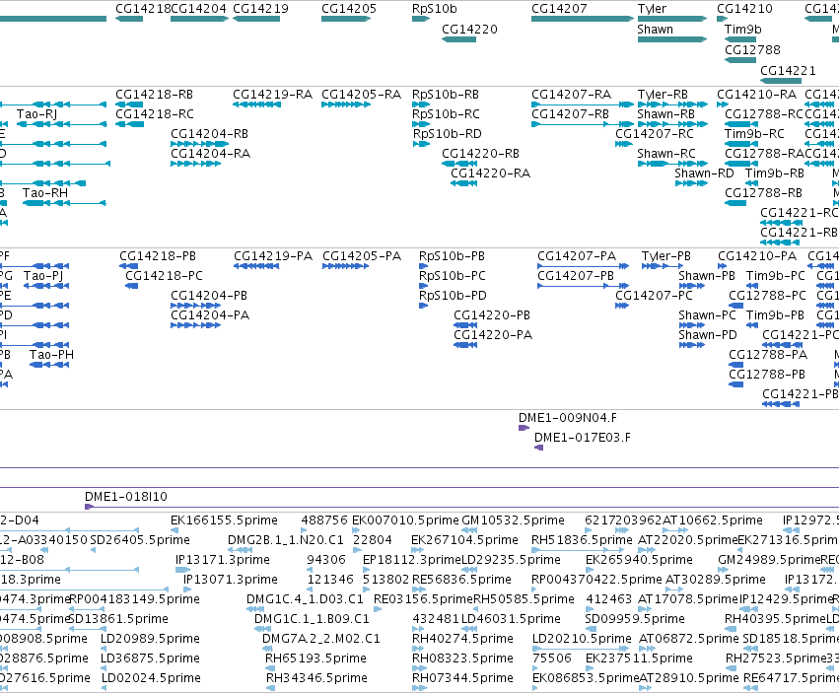The width and height of the screenshot is (839, 693).
Task: Click the CG14204-RA transcript label
Action: [210, 154]
